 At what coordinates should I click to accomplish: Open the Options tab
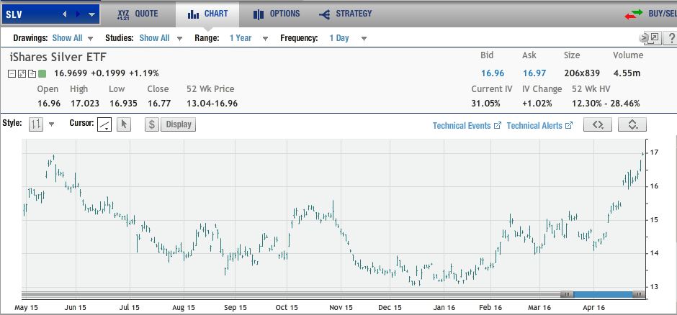277,14
